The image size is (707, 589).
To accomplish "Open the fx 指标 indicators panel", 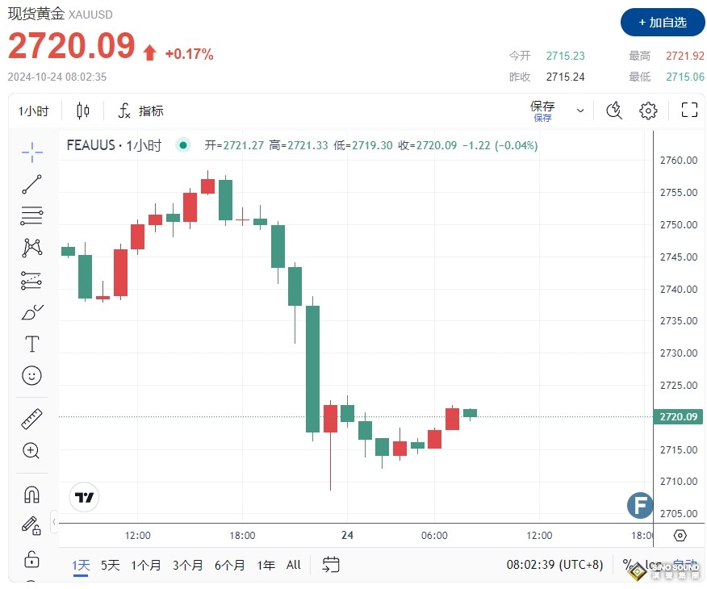I will pos(142,111).
